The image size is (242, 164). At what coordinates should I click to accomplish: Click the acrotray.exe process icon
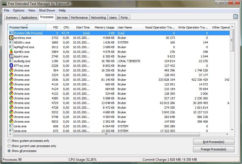point(11,38)
